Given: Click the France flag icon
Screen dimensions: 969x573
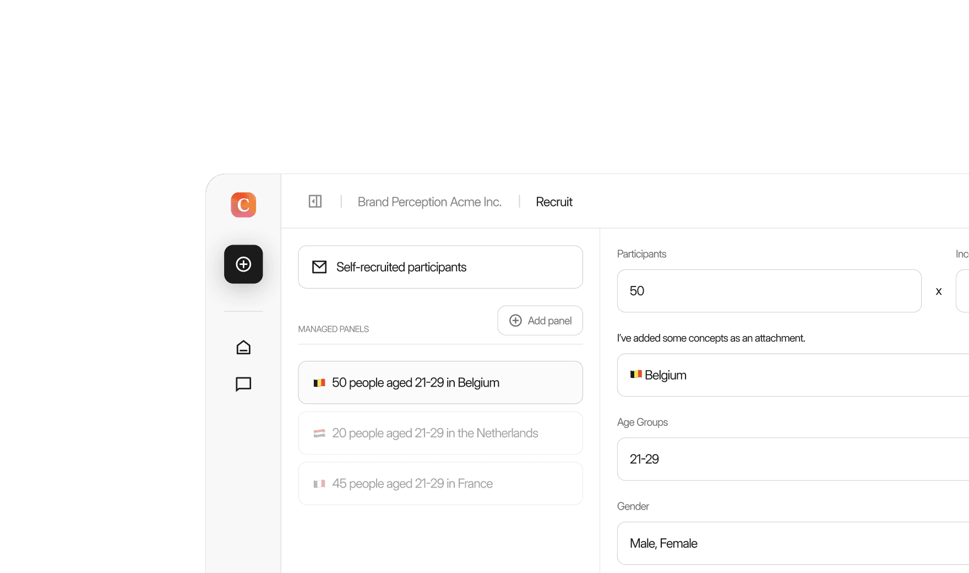Looking at the screenshot, I should 319,484.
